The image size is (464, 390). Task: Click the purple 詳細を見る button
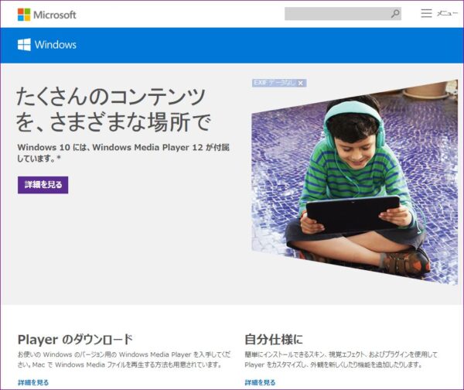43,185
